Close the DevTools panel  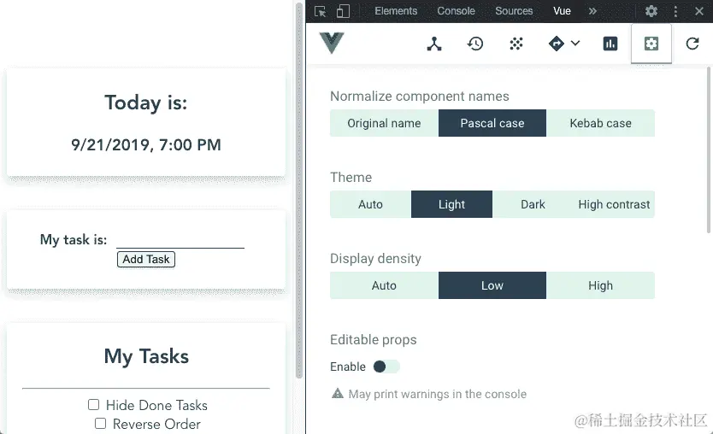click(x=699, y=11)
